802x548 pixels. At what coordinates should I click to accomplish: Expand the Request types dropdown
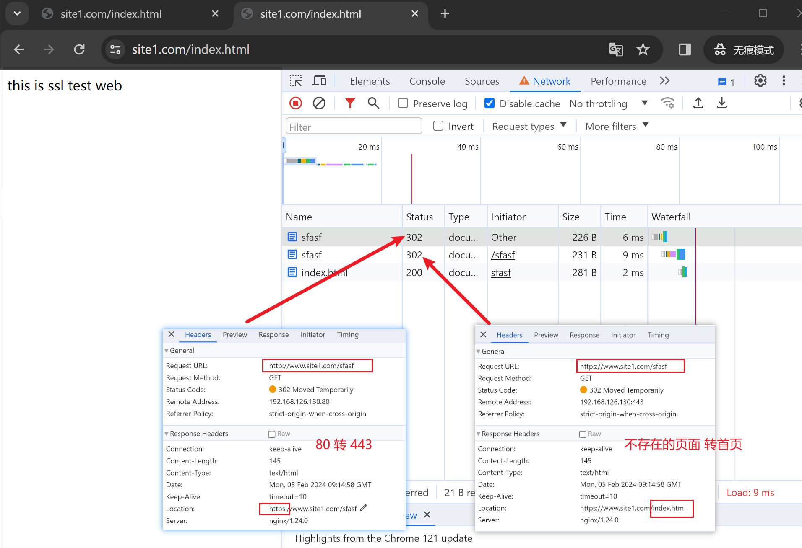pos(529,126)
